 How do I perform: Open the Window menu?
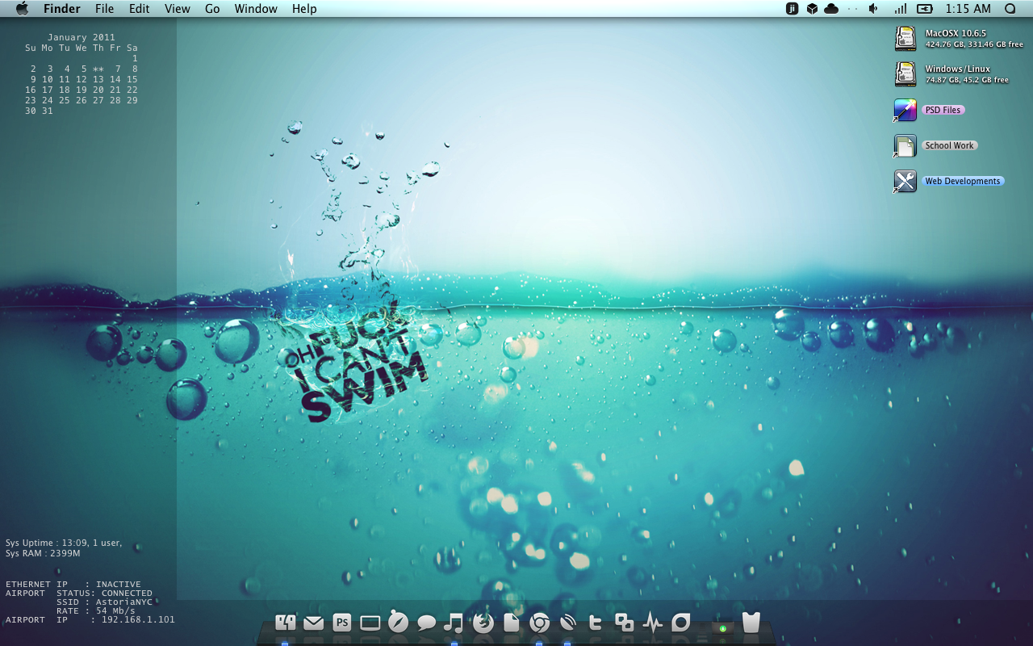pos(256,9)
